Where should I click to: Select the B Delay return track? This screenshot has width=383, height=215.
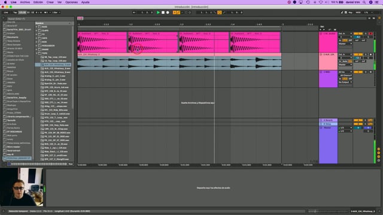click(x=328, y=124)
